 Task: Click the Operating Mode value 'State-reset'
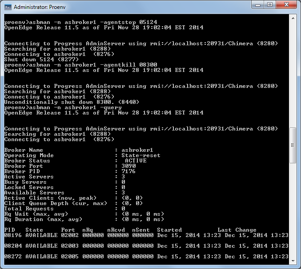click(x=141, y=155)
